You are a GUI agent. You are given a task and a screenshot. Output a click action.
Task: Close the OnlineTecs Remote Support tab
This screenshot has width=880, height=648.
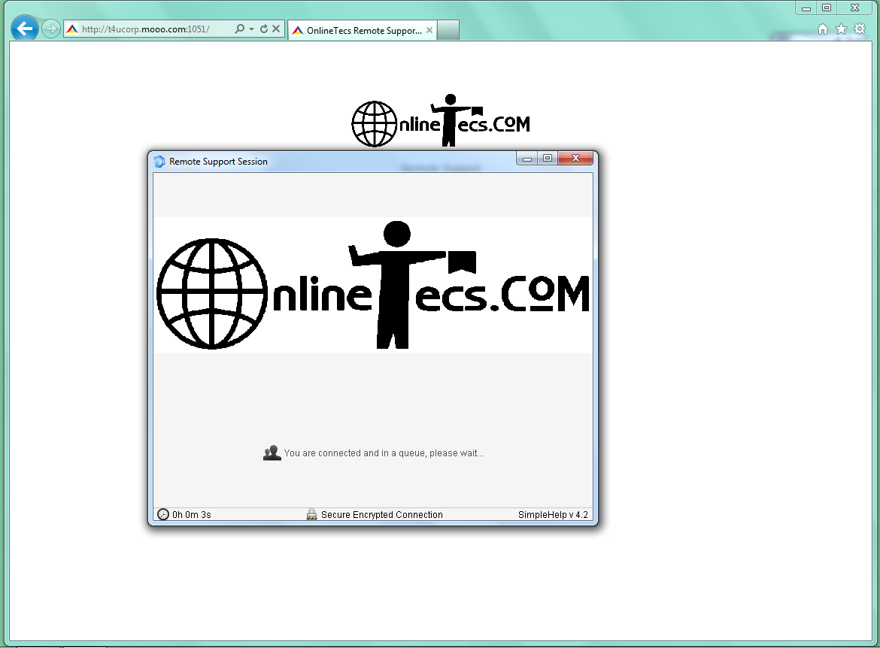pos(429,30)
